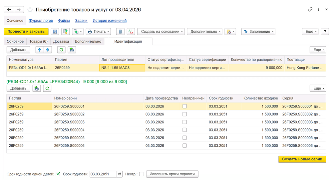Image resolution: width=331 pixels, height=181 pixels.
Task: Open the structure of subordination icon dropdown
Action: [78, 31]
